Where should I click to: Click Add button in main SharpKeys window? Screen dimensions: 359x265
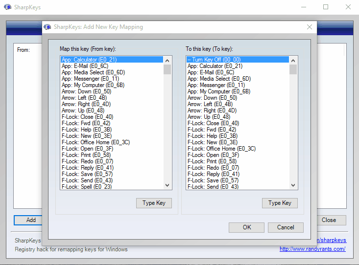[x=28, y=220]
